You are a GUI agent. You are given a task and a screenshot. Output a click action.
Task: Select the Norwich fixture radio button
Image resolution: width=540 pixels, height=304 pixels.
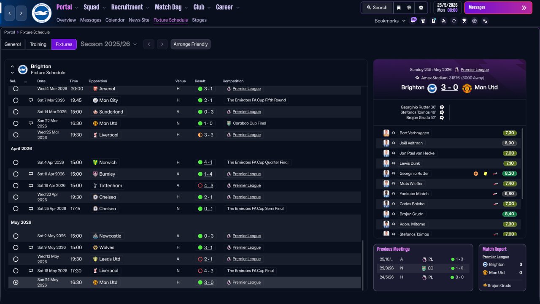click(x=16, y=163)
